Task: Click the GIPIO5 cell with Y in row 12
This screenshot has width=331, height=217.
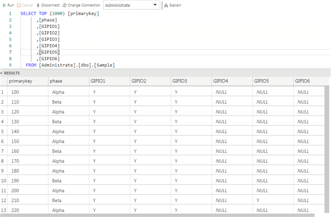Action: 259,200
